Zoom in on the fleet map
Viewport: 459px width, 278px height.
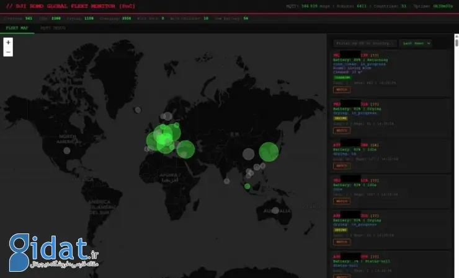click(8, 43)
